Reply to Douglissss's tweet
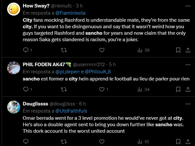The height and width of the screenshot is (146, 195). coord(26,141)
